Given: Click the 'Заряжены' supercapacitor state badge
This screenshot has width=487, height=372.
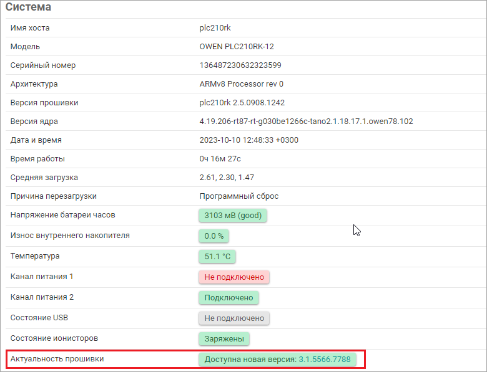Looking at the screenshot, I should click(x=224, y=338).
